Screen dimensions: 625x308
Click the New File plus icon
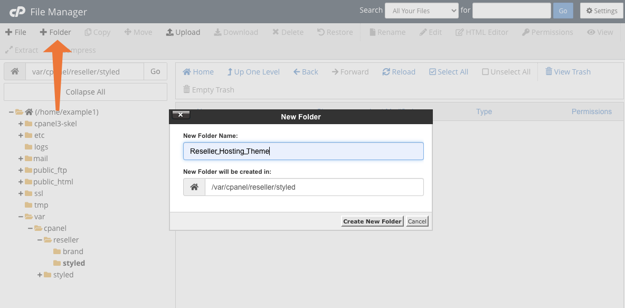8,32
